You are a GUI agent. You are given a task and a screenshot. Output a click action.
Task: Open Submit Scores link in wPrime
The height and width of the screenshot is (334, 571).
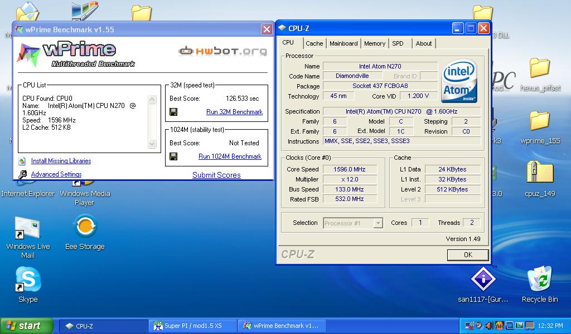pos(216,175)
